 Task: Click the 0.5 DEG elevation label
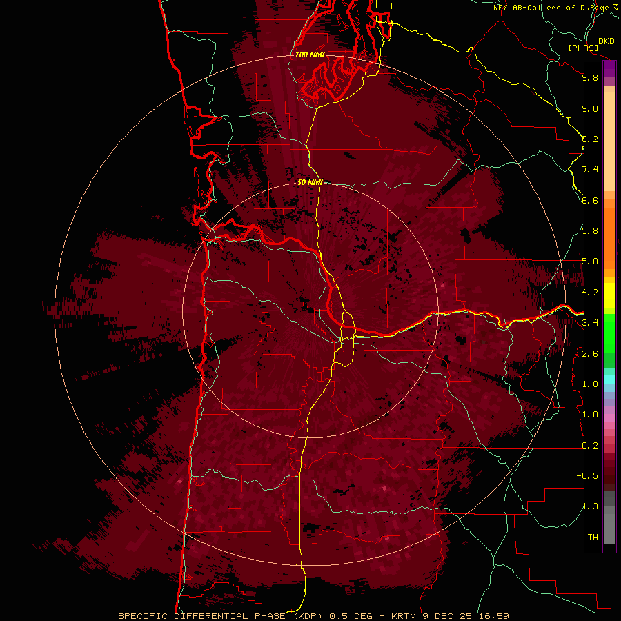pos(351,616)
